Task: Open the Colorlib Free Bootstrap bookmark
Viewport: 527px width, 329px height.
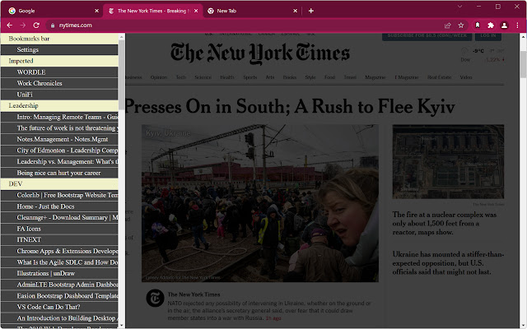Action: pos(59,195)
